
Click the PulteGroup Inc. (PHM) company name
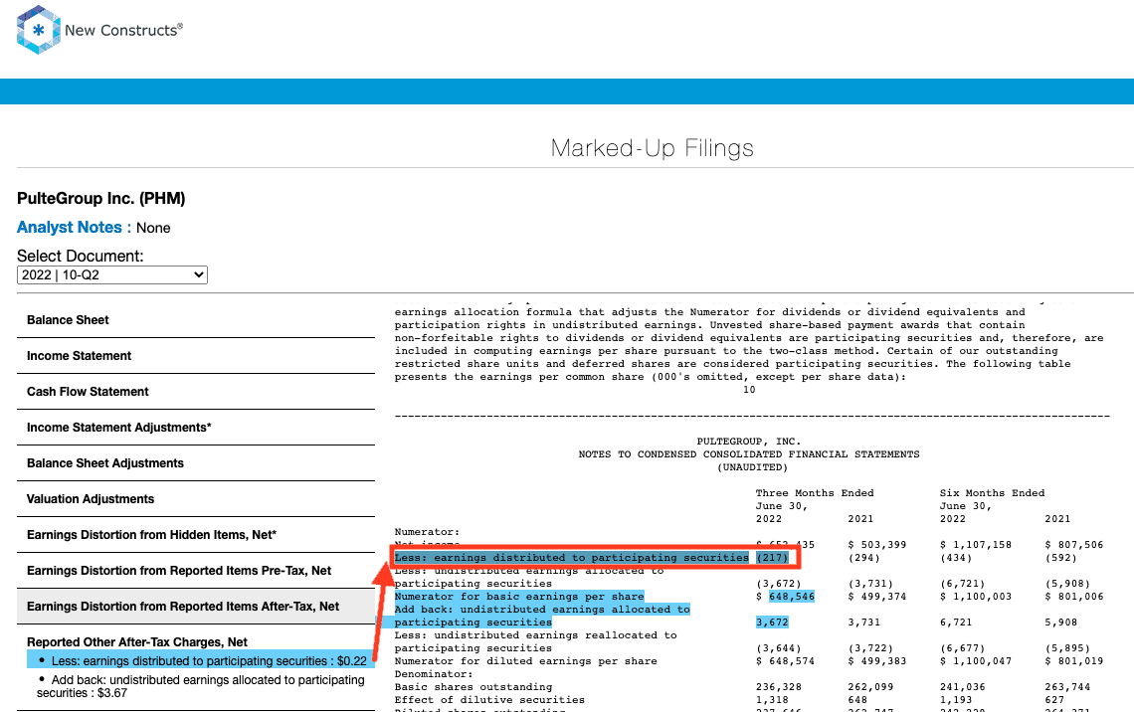click(101, 198)
